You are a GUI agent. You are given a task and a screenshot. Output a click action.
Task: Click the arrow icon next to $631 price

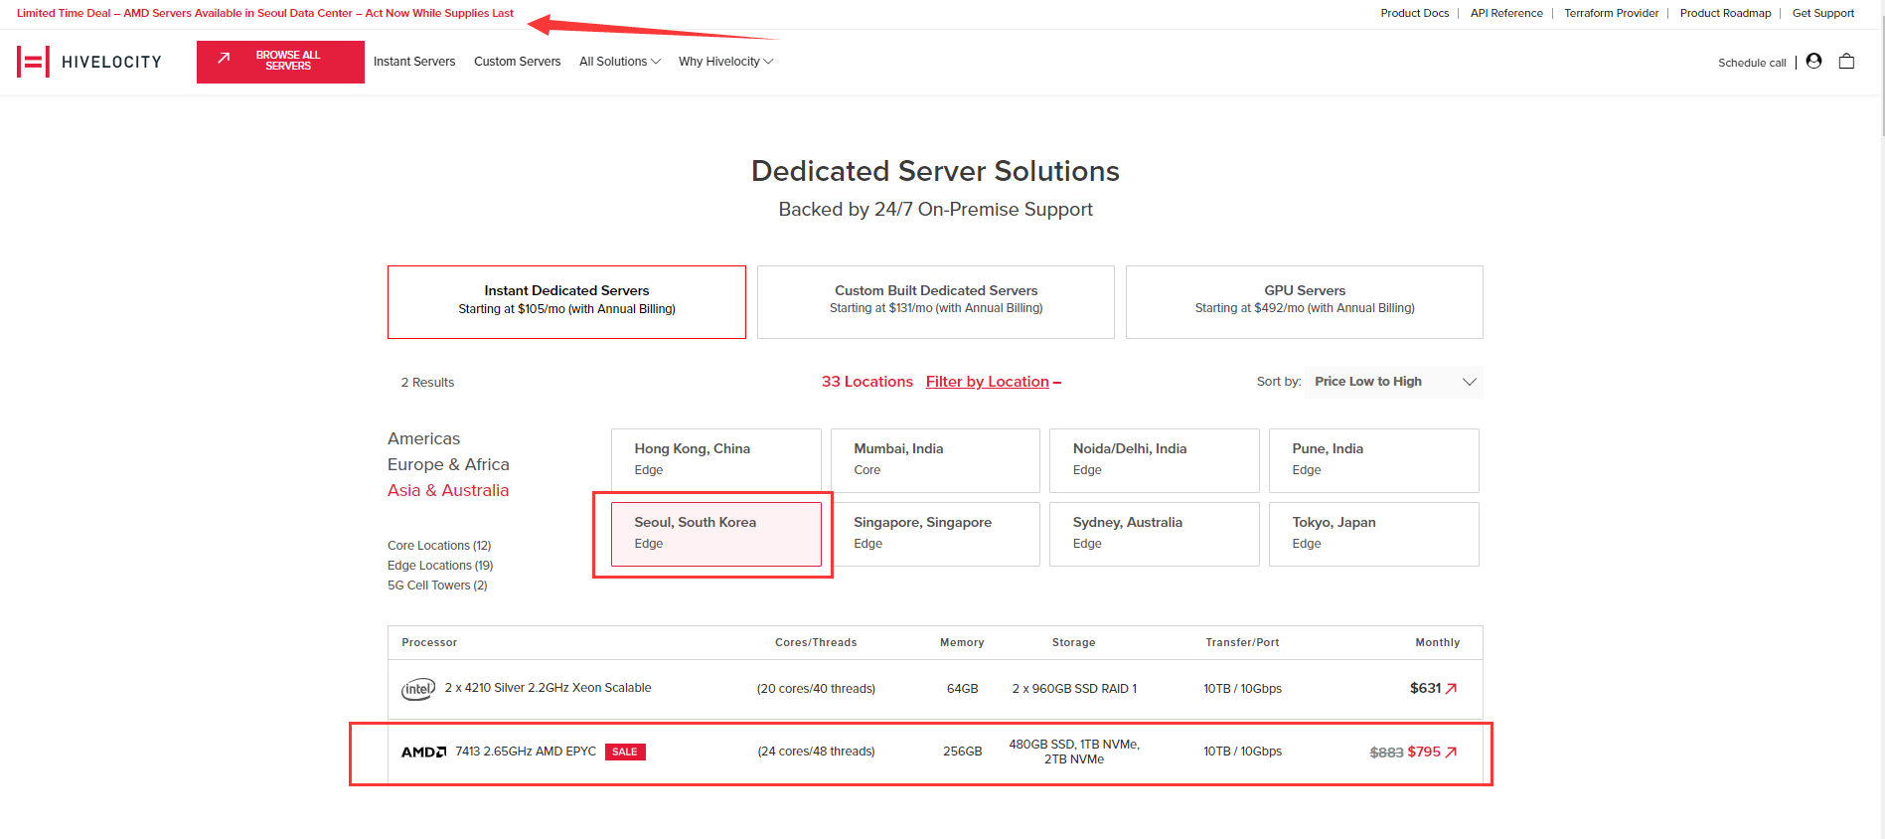tap(1451, 688)
